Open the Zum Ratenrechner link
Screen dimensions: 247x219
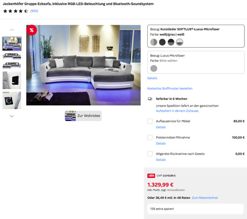coord(205,198)
